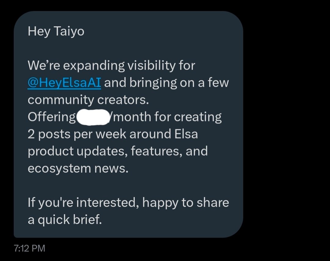
Task: Click the "product updates, features, and" line
Action: [x=118, y=151]
